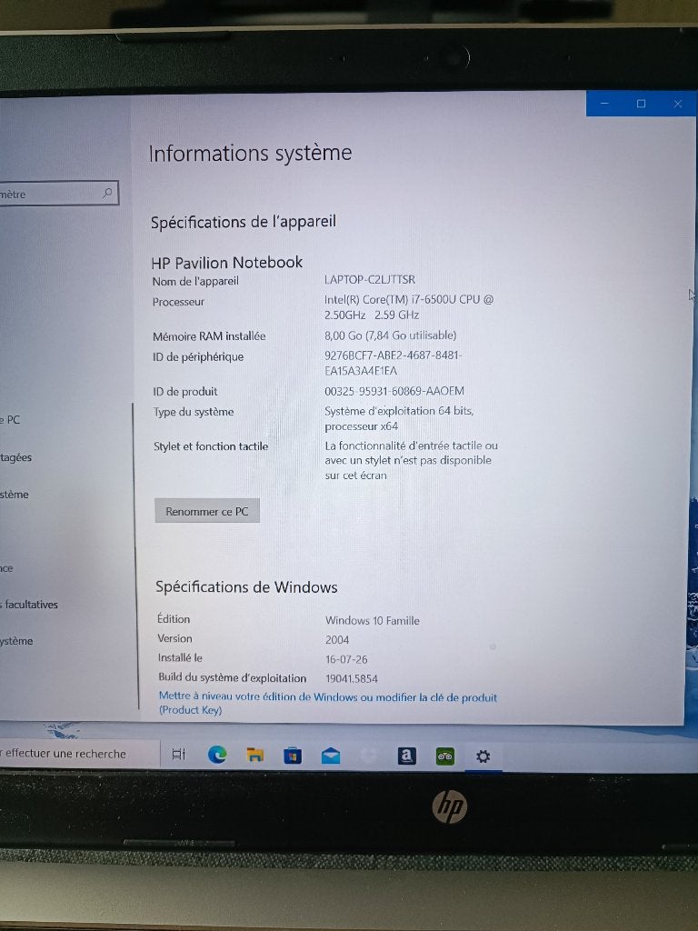Select product ID '00325-95931-60869-AAOEM'
Screen dimensions: 698x931
click(x=394, y=391)
